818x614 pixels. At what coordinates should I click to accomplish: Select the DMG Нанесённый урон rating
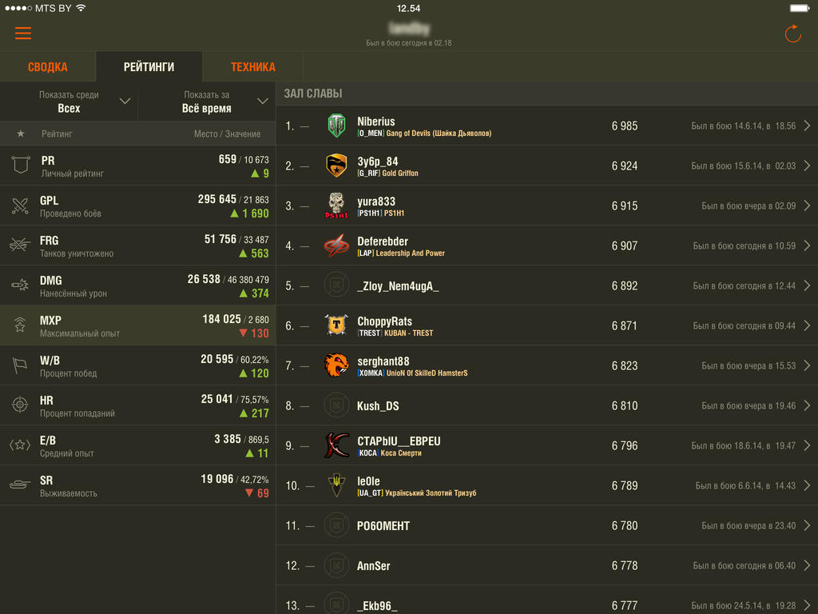pyautogui.click(x=137, y=285)
